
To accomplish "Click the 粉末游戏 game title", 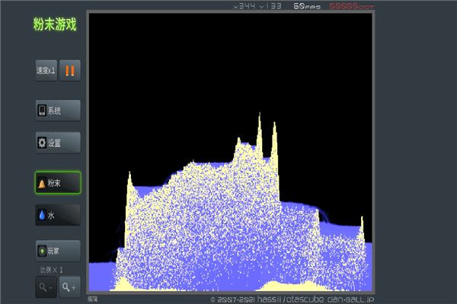I will coord(55,24).
